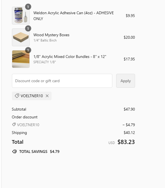Click quantity badge on Weldon Adhesive item
Screen dimensions: 165x188
[x=28, y=7]
